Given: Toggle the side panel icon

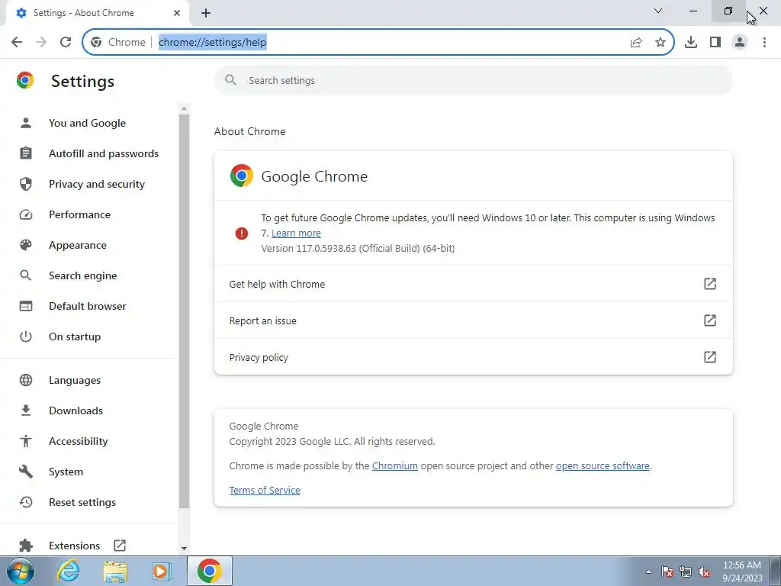Looking at the screenshot, I should [715, 43].
